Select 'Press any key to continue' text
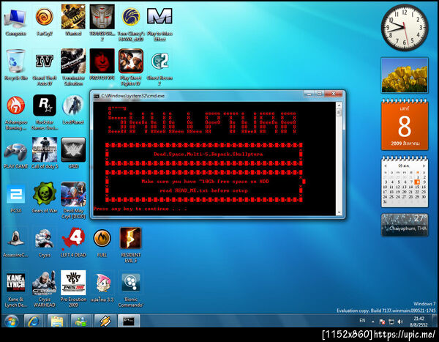The height and width of the screenshot is (342, 439). 140,209
